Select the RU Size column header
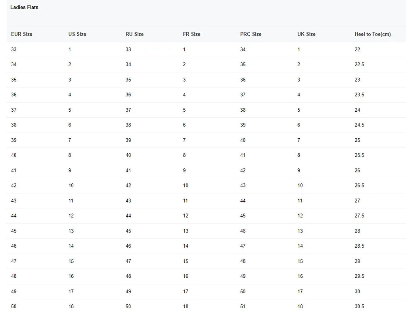Image resolution: width=406 pixels, height=313 pixels. pos(134,34)
